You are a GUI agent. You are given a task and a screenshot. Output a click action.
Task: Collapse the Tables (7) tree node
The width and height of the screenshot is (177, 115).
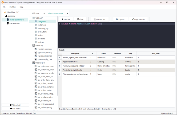tap(39, 18)
